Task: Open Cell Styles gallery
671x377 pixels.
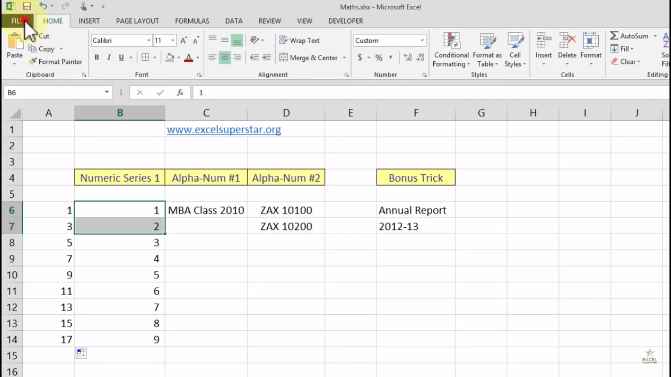Action: 515,50
